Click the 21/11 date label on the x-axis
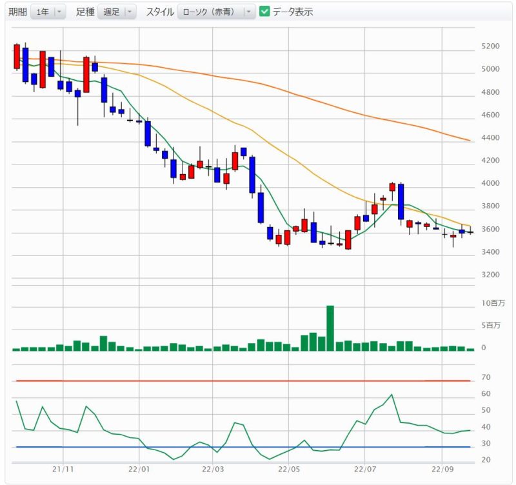This screenshot has width=516, height=485. [x=63, y=470]
